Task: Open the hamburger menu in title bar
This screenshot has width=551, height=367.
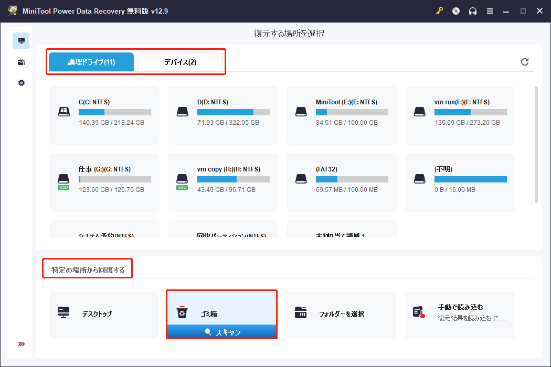Action: pyautogui.click(x=490, y=11)
